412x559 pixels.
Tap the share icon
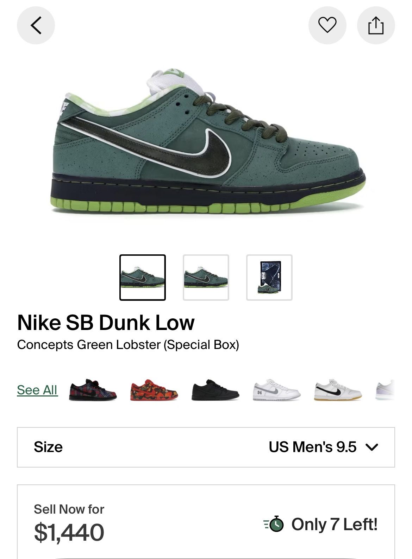click(376, 25)
